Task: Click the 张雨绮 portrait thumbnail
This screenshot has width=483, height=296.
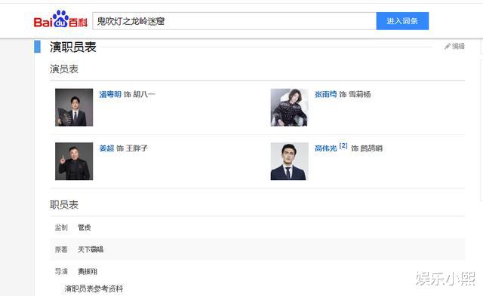Action: click(x=289, y=107)
